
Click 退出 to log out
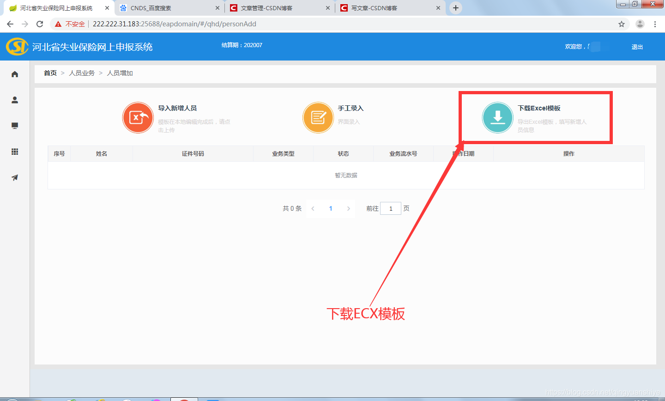pos(637,47)
